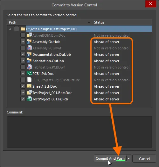Viewport: 159px width, 167px height.
Task: Click into the Comment text field
Action: click(x=79, y=132)
